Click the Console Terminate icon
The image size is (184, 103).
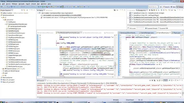coord(150,80)
